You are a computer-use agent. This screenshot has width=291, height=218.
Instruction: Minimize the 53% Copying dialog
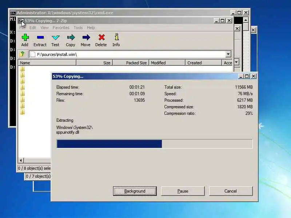[241, 76]
